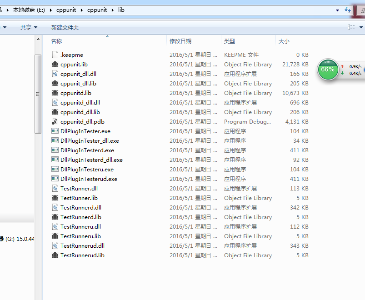
Task: Click the 34 KB size cell
Action: point(301,140)
